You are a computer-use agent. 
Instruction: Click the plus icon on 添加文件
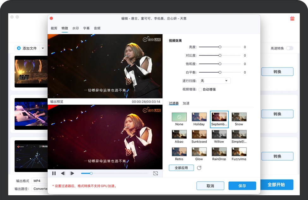tap(19, 48)
